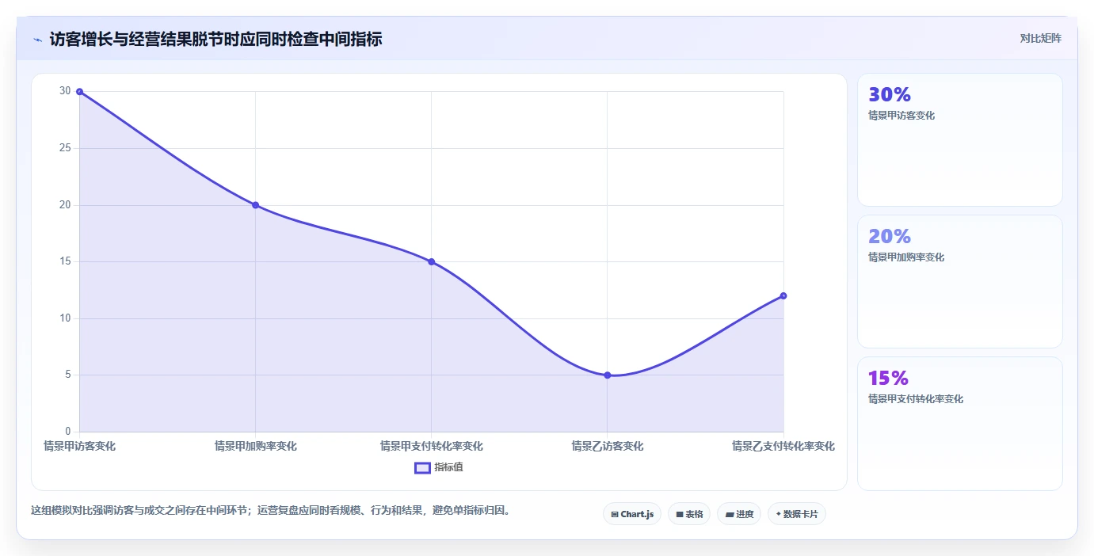
Task: Click the footnote text starting 这组模拟对比
Action: pos(273,510)
